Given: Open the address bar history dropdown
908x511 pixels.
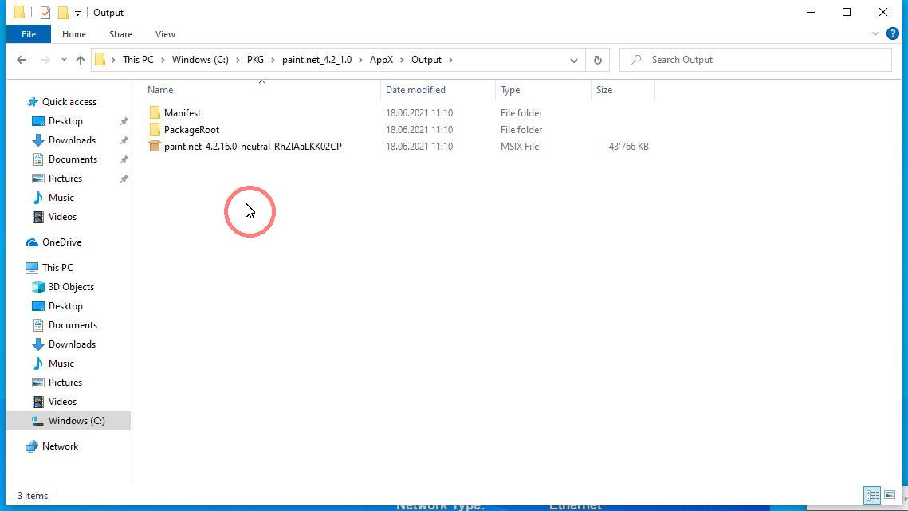Looking at the screenshot, I should point(573,60).
